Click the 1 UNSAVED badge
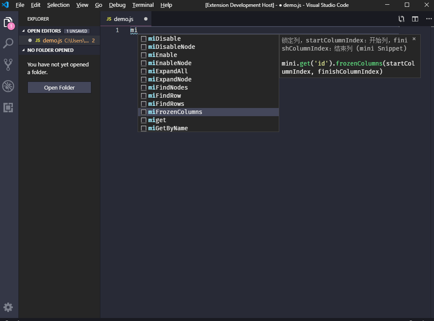This screenshot has width=434, height=321. [77, 31]
